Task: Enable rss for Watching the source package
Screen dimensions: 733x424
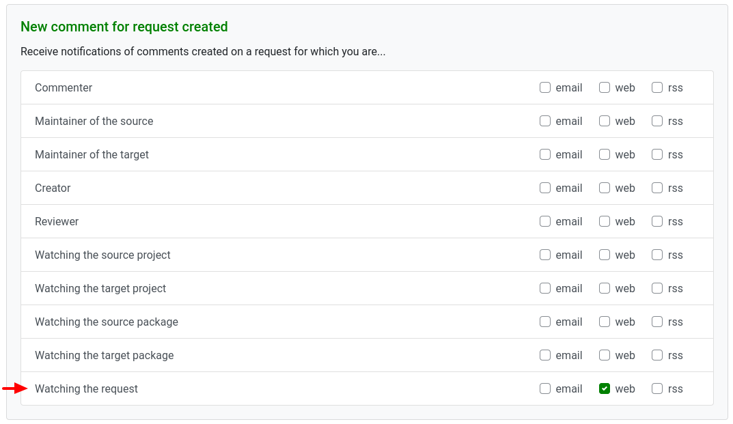Action: 657,322
